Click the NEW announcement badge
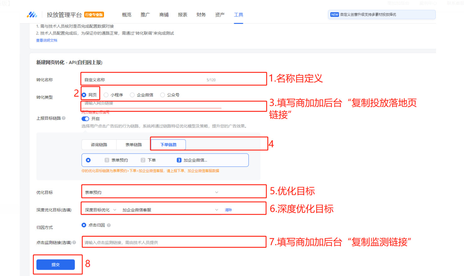 coord(335,15)
